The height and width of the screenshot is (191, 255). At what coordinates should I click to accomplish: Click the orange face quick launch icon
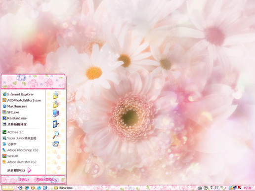click(x=33, y=188)
